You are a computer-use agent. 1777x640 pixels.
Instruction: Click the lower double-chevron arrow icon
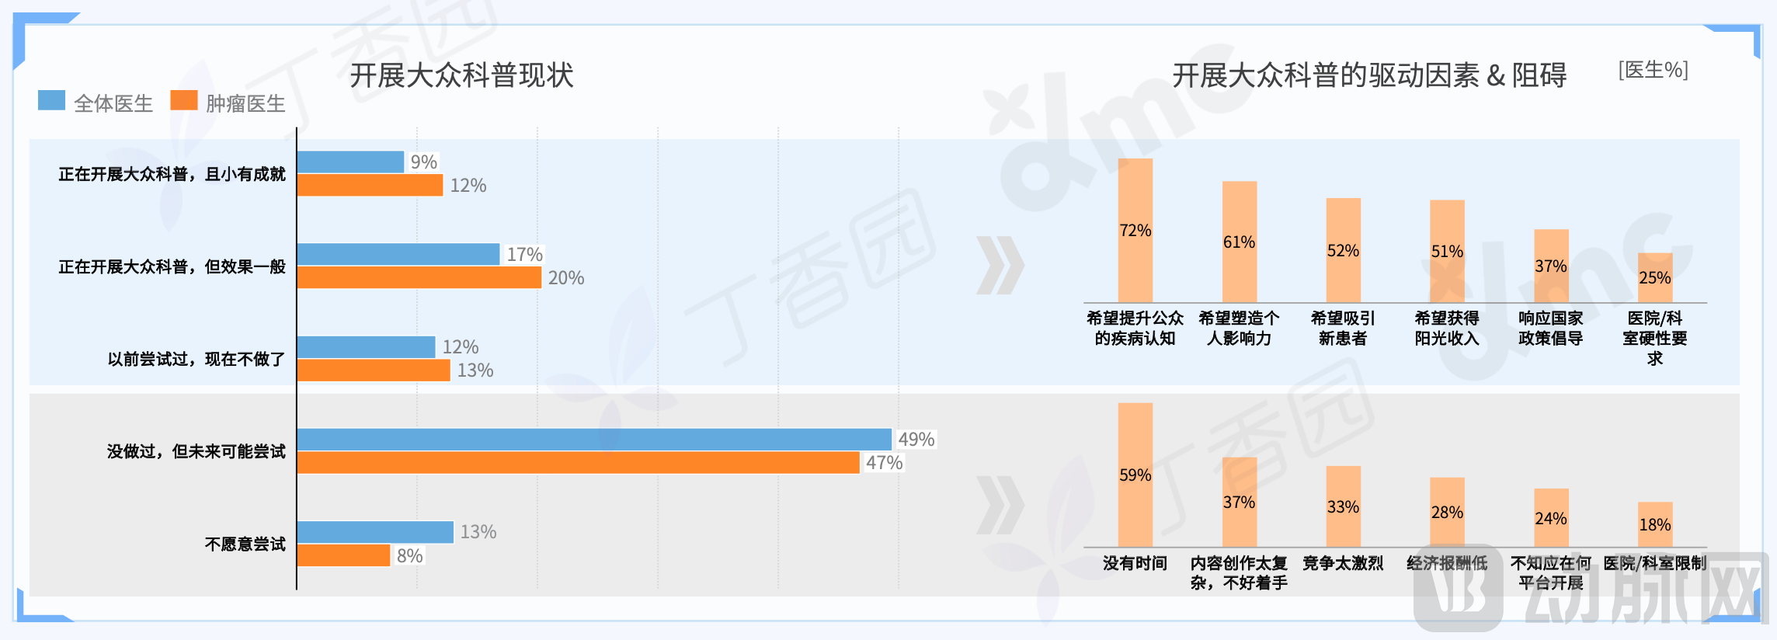1000,505
